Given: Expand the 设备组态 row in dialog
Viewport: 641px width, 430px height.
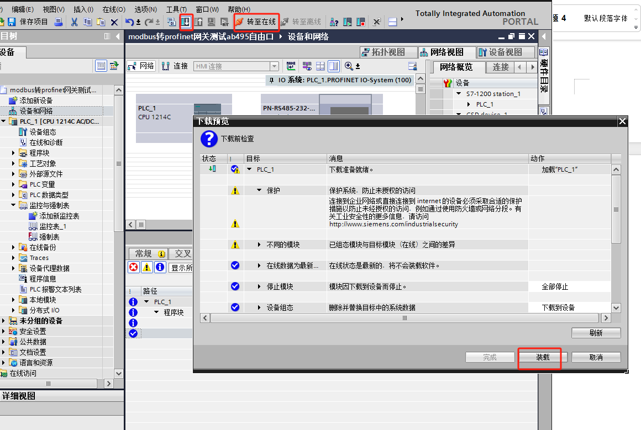Looking at the screenshot, I should [x=259, y=307].
